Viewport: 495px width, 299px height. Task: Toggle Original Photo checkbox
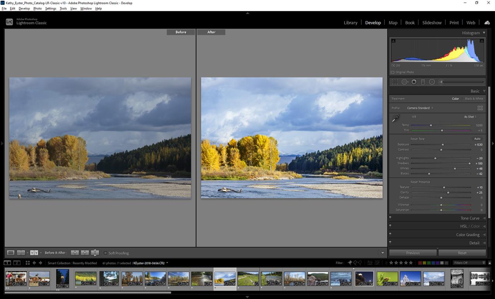393,72
